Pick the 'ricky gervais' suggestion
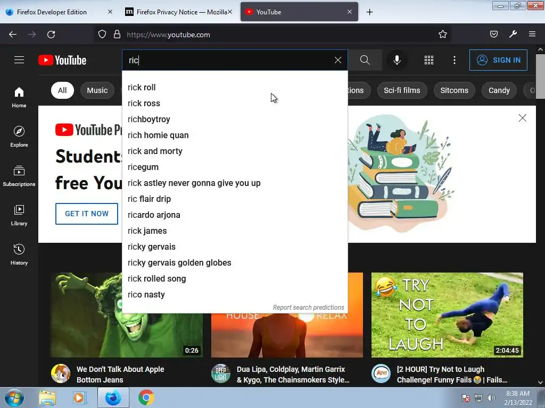The height and width of the screenshot is (408, 545). click(235, 247)
